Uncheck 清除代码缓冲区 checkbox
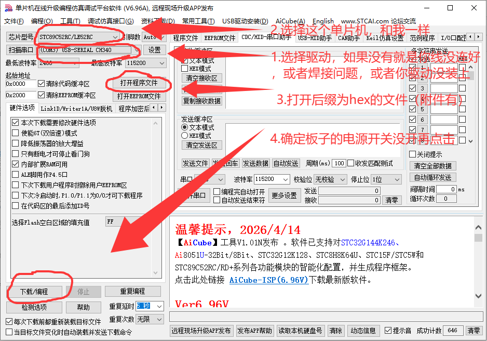 tap(42, 84)
